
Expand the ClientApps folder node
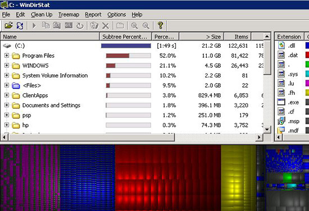tap(7, 95)
